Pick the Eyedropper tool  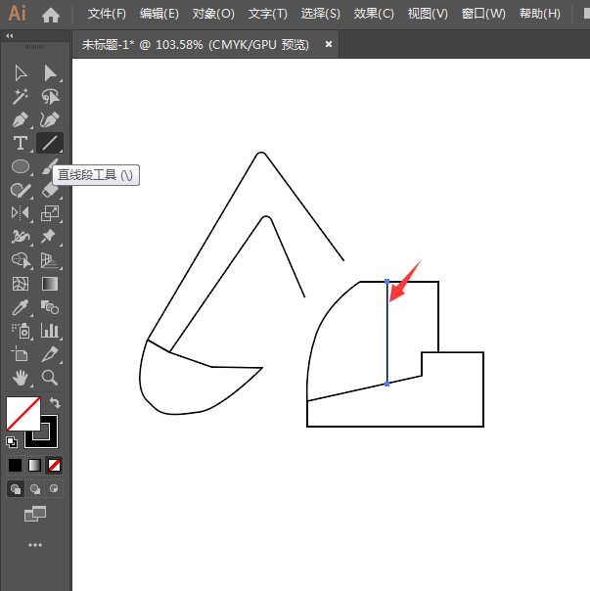tap(21, 307)
